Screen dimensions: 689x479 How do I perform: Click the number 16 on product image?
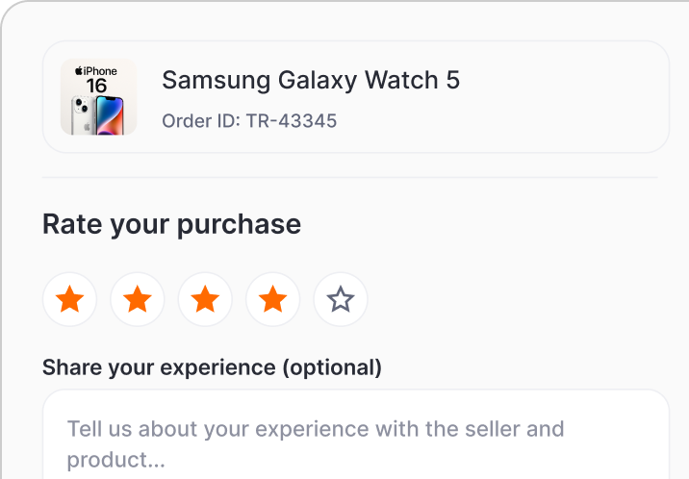(x=97, y=87)
